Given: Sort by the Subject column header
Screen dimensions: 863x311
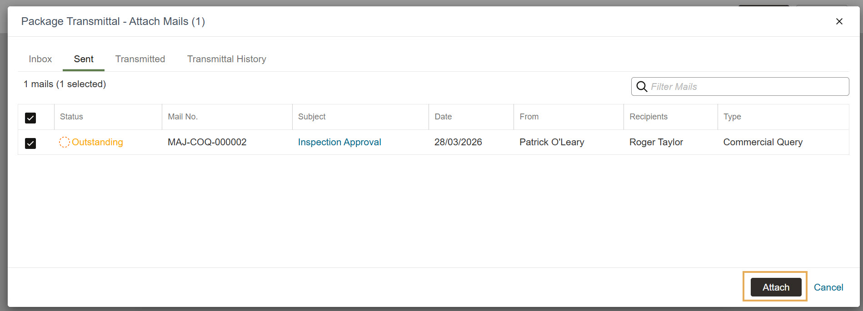Looking at the screenshot, I should click(312, 117).
